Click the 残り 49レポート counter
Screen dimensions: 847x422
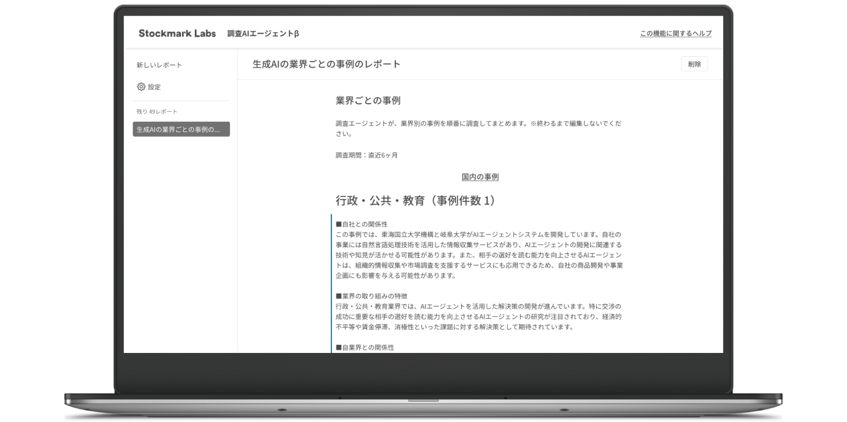point(157,111)
